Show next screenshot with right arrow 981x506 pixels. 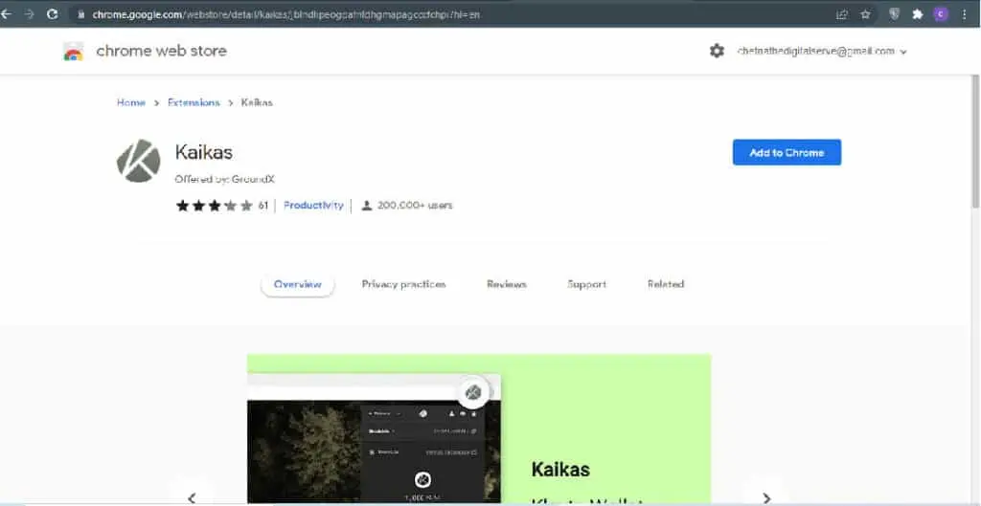766,497
